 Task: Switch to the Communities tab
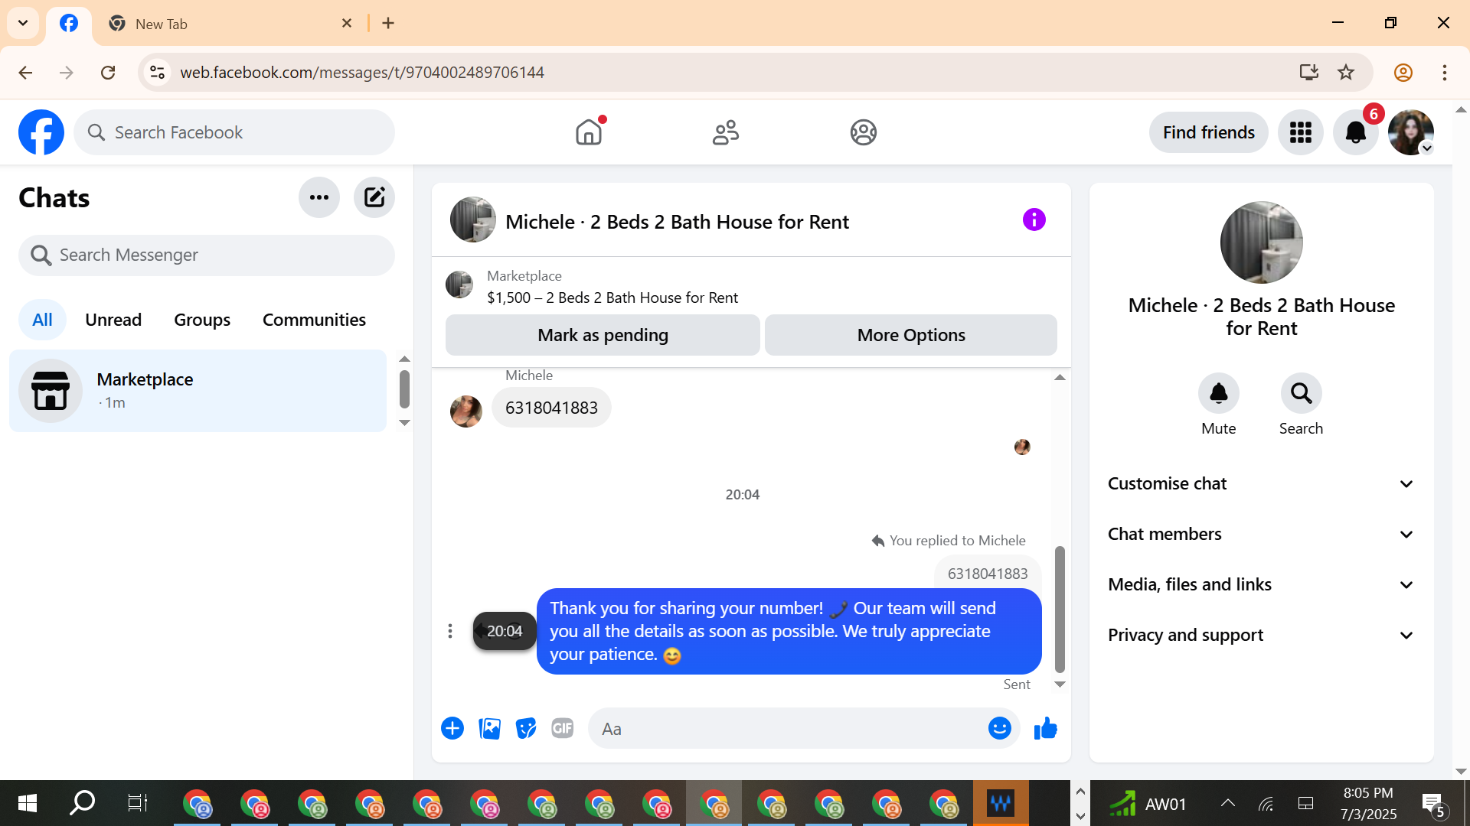click(x=314, y=320)
